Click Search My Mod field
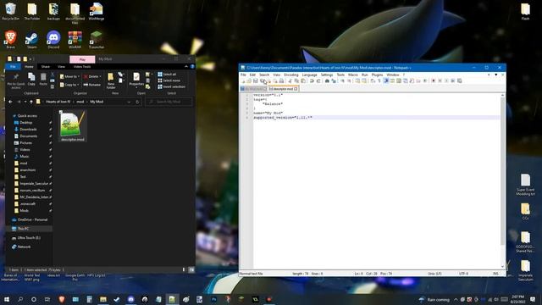 (169, 102)
